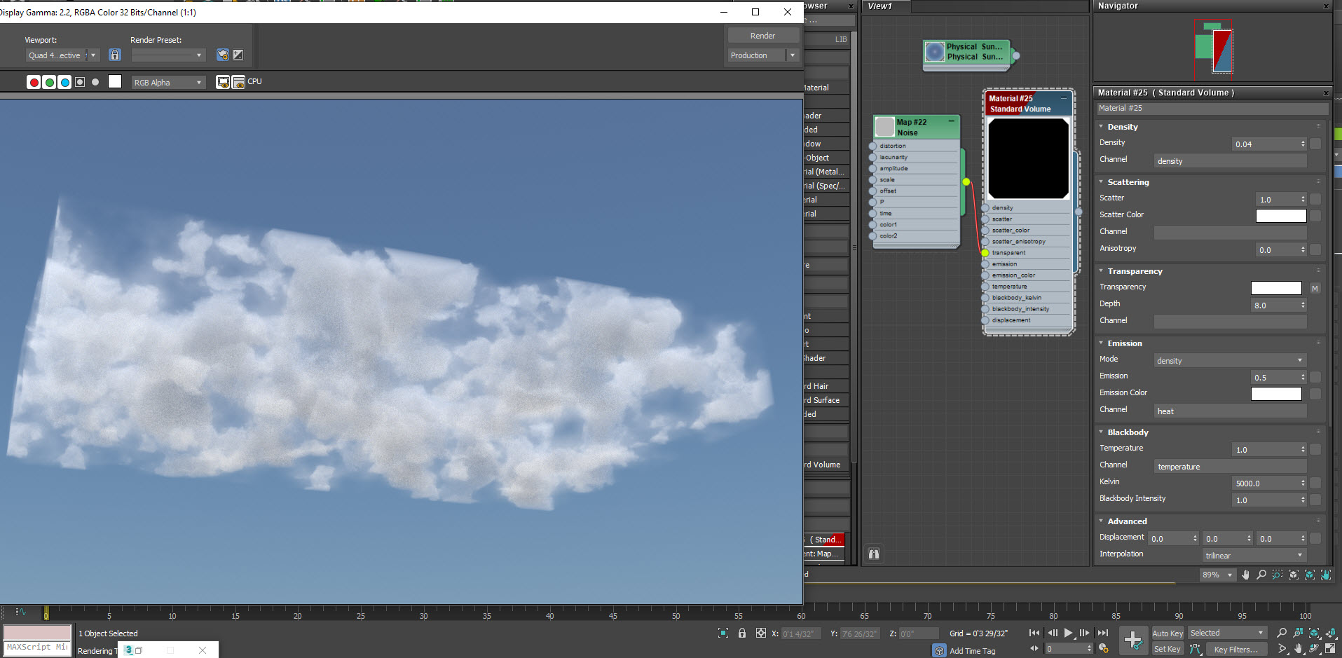Open the Render Preset dropdown

(168, 55)
